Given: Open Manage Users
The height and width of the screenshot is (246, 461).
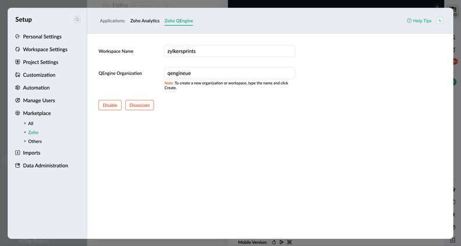Looking at the screenshot, I should (39, 100).
